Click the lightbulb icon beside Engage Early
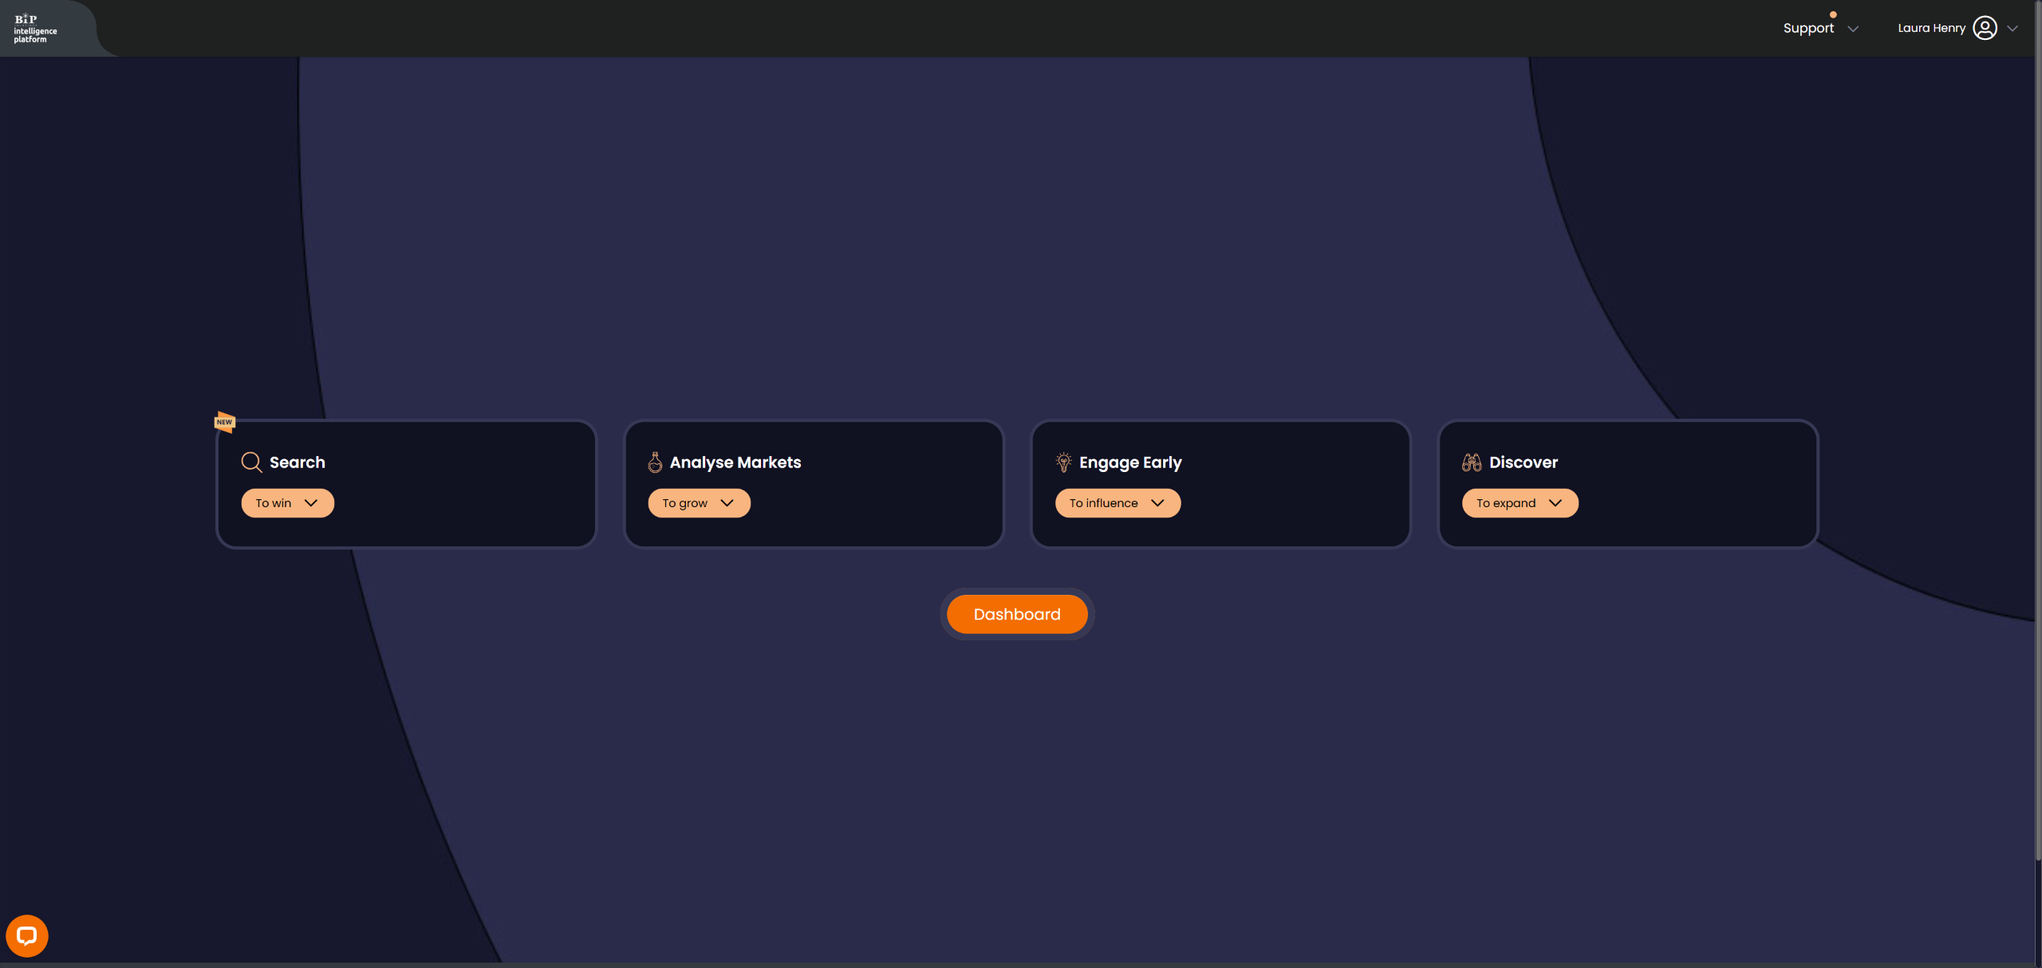 tap(1063, 462)
